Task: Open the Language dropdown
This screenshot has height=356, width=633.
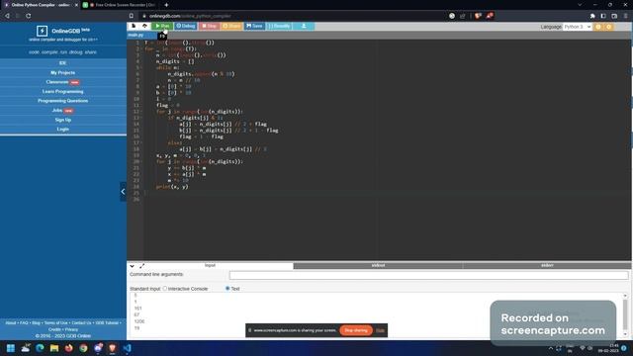Action: [x=578, y=27]
